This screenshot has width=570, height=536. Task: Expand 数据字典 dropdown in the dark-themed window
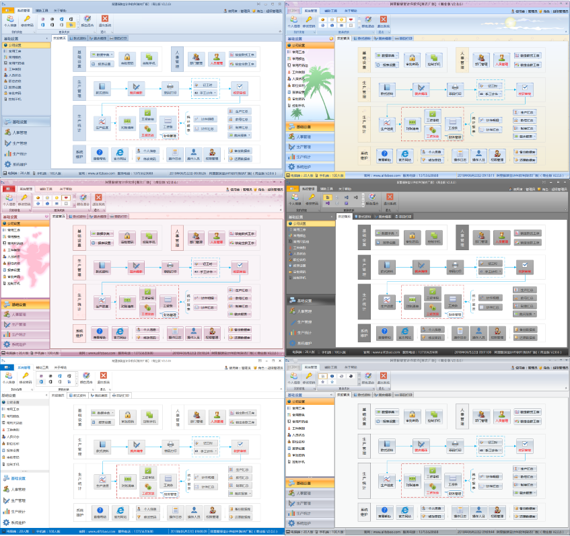388,233
